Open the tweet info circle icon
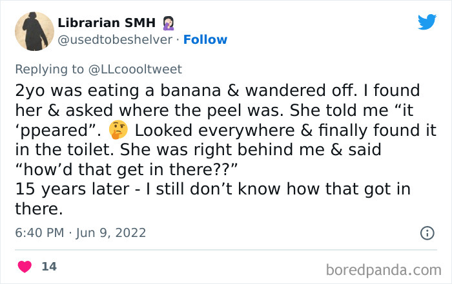 point(427,233)
